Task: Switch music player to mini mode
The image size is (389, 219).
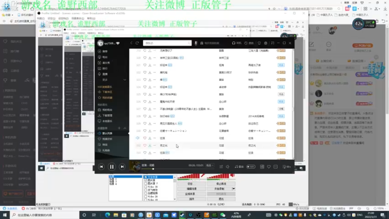Action: coord(272,43)
